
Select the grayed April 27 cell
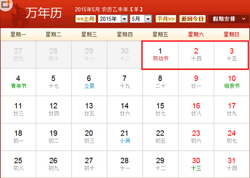pos(18,55)
